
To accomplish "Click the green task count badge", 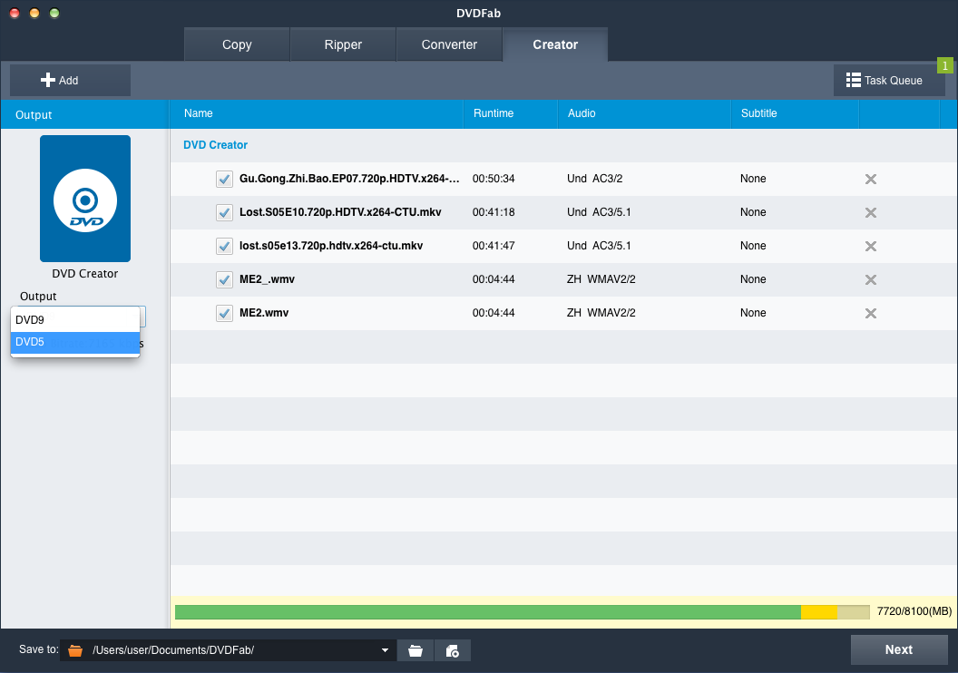I will pos(945,65).
